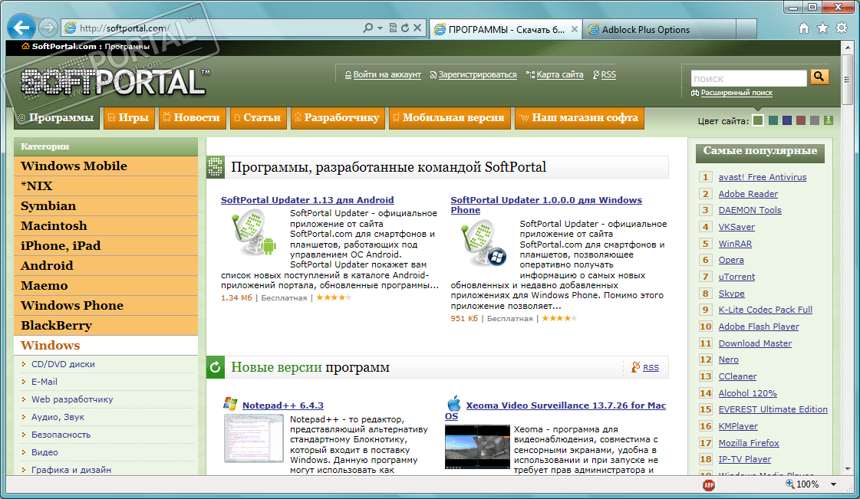
Task: Select the maroon site color swatch
Action: tap(801, 120)
